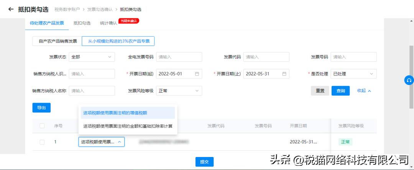Click the 提交 button
Viewport: 414px width, 170px height.
click(204, 162)
